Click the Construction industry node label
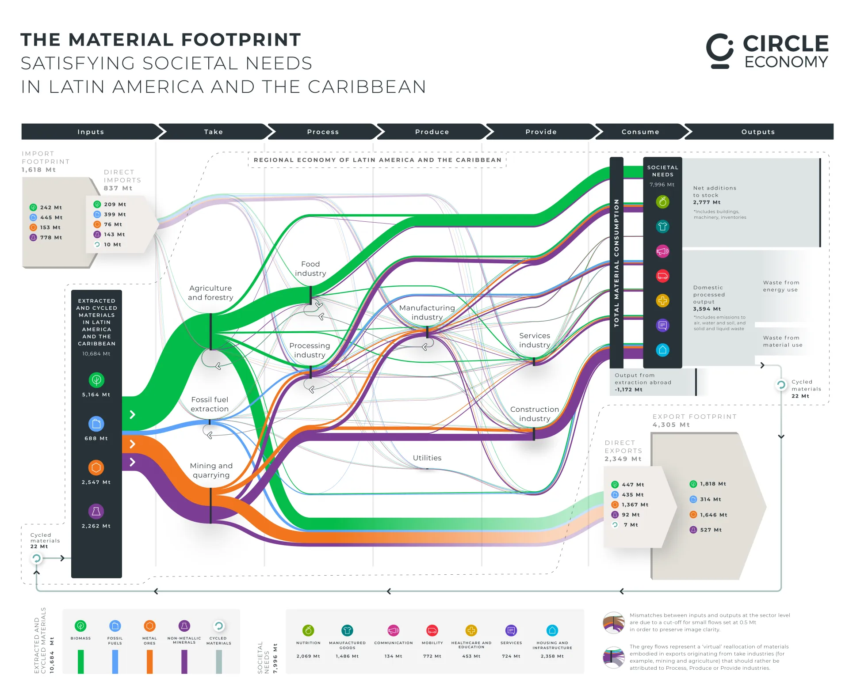849x698 pixels. pyautogui.click(x=534, y=414)
